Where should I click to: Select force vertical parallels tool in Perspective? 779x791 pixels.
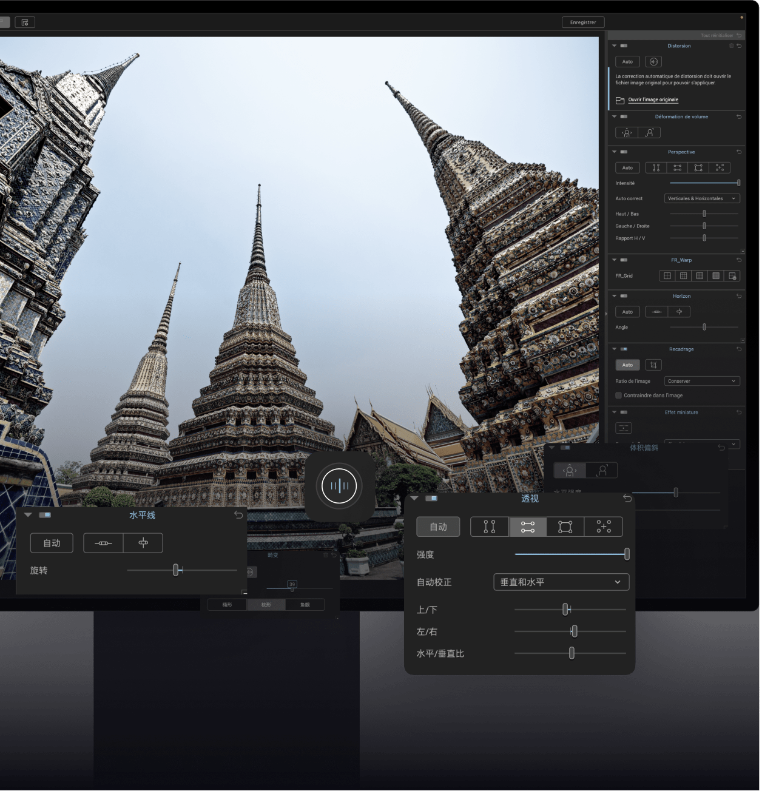click(x=656, y=168)
